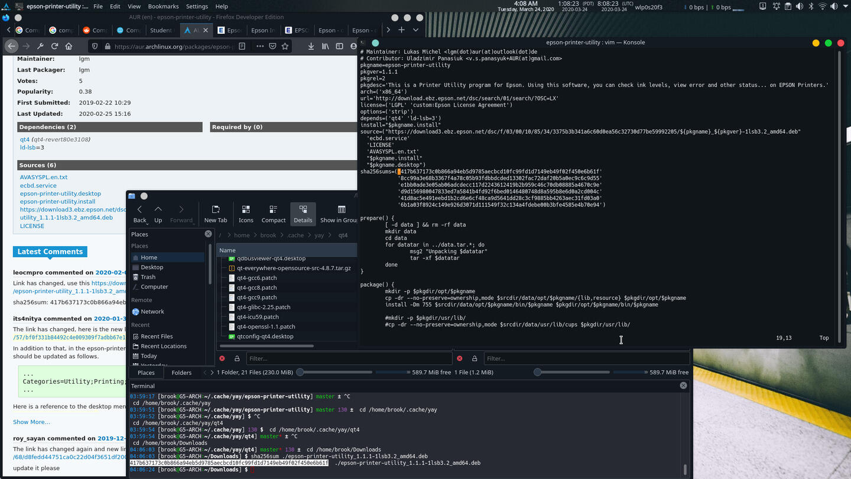Image resolution: width=851 pixels, height=479 pixels.
Task: Select qt4-gcc8.patch file in Dolphin
Action: [x=256, y=287]
